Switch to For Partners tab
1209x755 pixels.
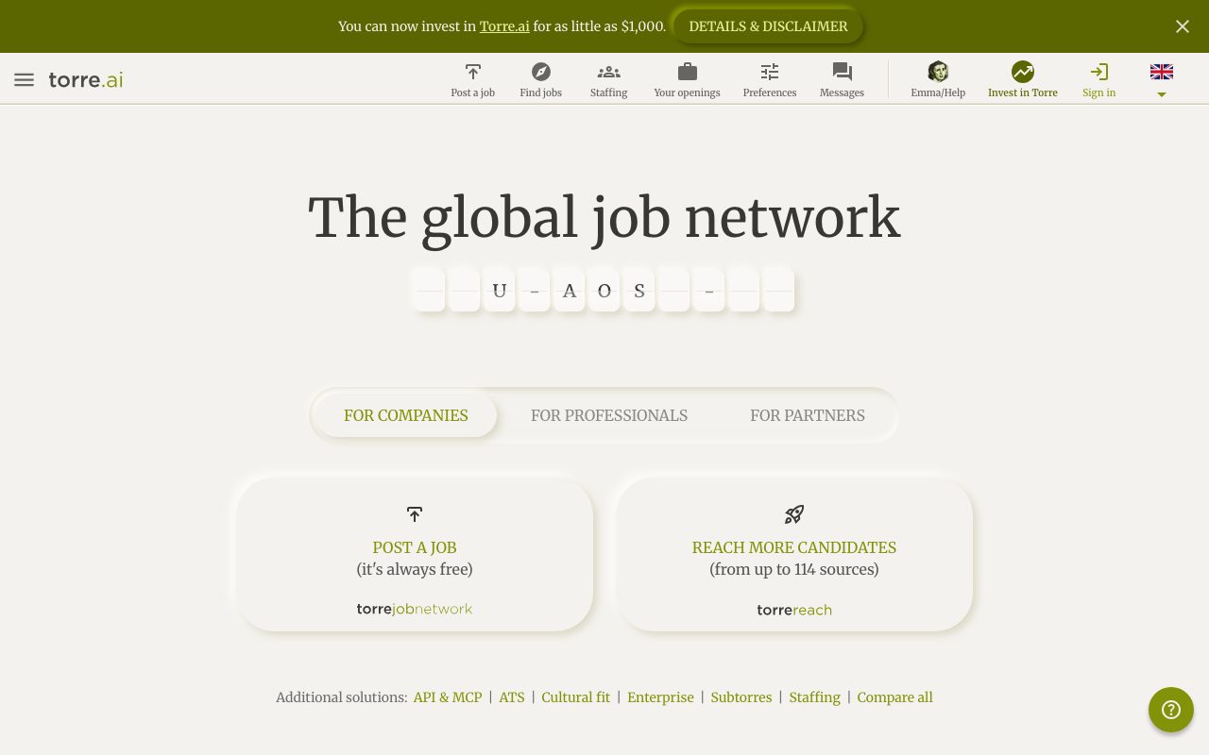pyautogui.click(x=808, y=415)
